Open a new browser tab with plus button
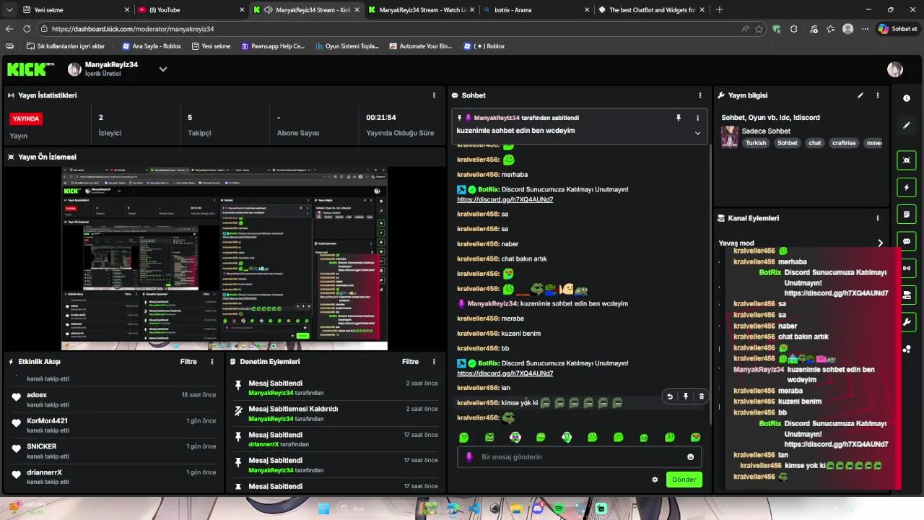The height and width of the screenshot is (520, 924). [719, 10]
